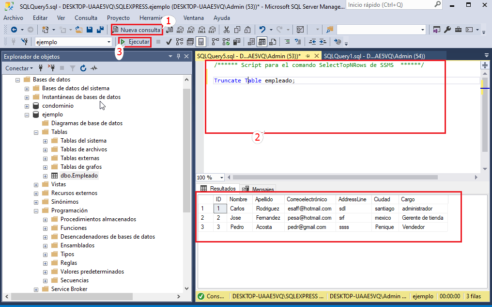The image size is (492, 307).
Task: Select the Parse query checkmark icon
Action: 168,42
